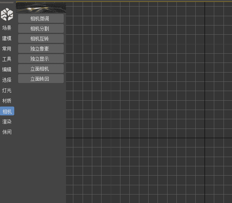Image resolution: width=232 pixels, height=203 pixels.
Task: Open the 场景 sidebar category
Action: pyautogui.click(x=7, y=28)
